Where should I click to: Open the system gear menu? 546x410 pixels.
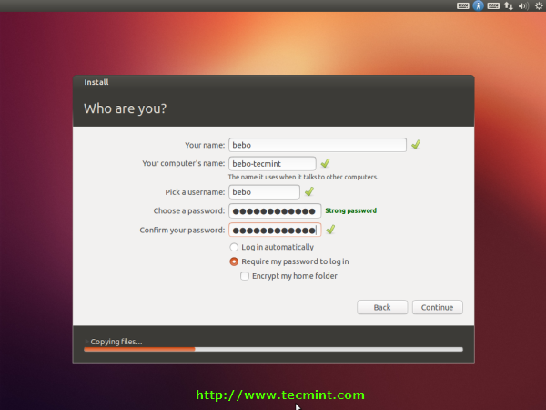539,6
